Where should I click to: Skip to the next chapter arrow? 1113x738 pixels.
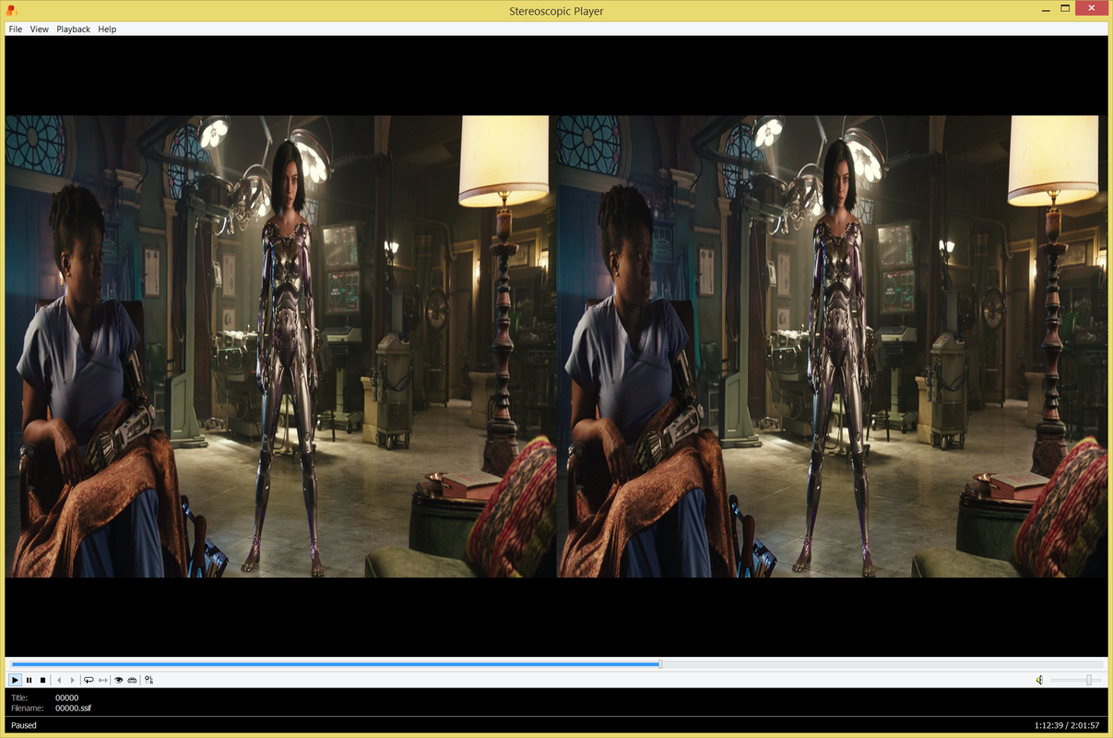73,680
